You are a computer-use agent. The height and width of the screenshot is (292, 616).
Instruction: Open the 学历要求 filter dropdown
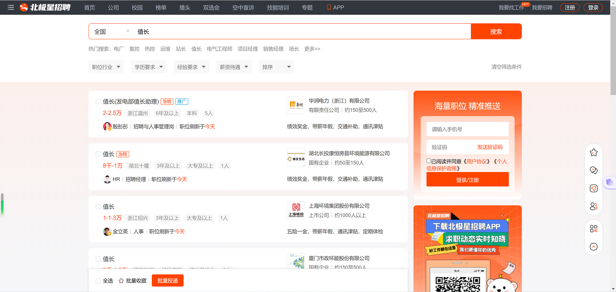(149, 67)
